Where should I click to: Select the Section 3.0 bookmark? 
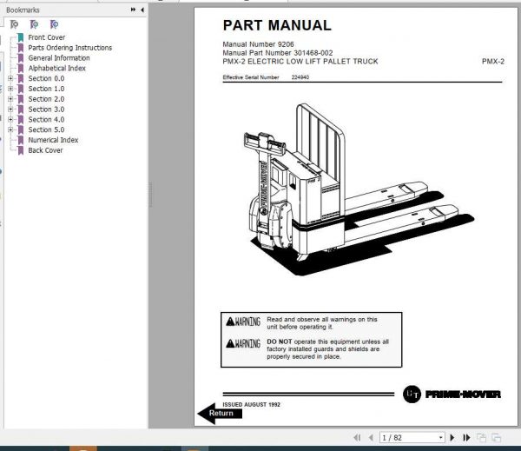[46, 109]
